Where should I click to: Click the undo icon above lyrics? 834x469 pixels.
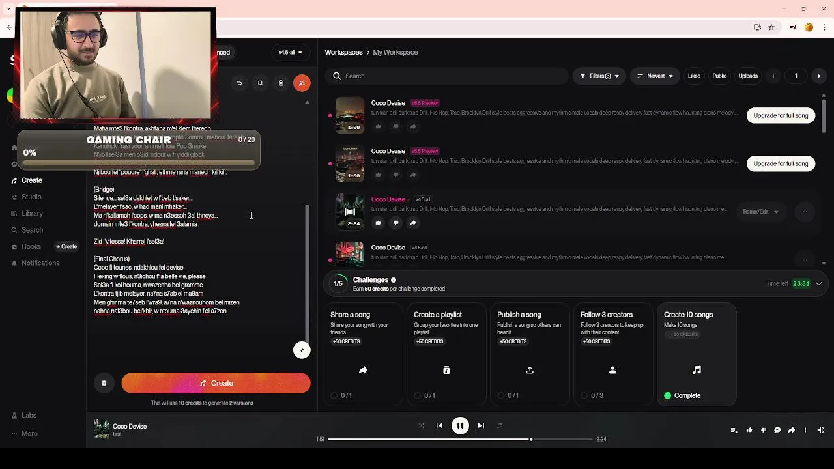[239, 83]
